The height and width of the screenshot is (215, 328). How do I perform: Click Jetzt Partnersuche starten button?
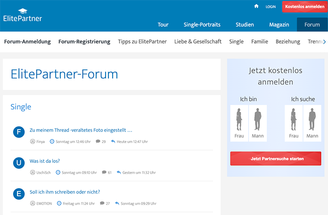coord(276,159)
